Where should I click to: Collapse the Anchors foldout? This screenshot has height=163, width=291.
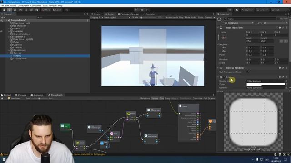coord(218,44)
